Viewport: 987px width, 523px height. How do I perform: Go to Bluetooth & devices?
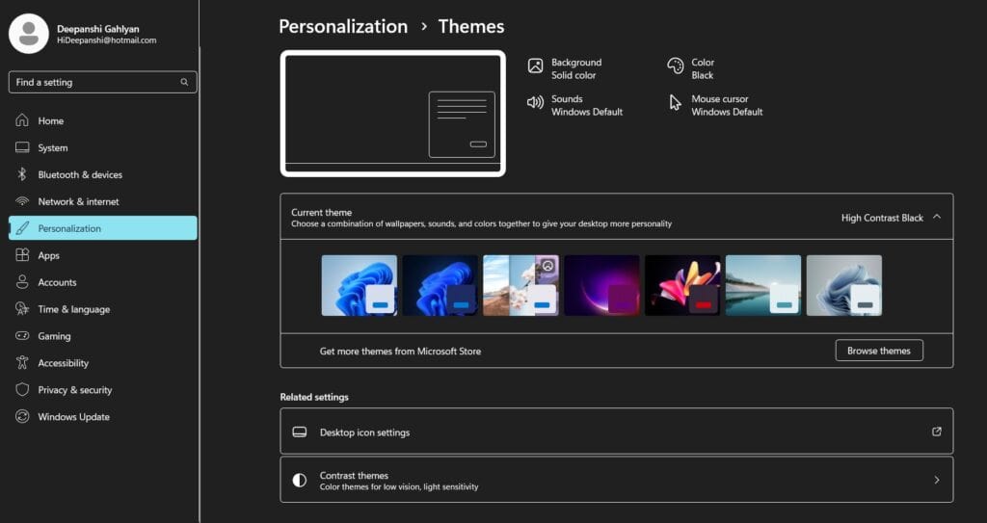pos(102,174)
